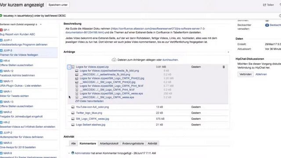Collapse the Administrator comment entry

coord(69,153)
